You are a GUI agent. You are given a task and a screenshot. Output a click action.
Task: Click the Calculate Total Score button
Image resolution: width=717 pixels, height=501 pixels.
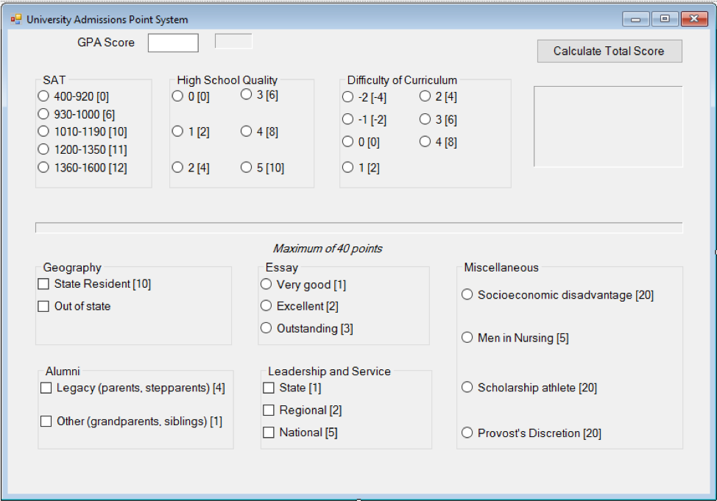pos(609,51)
